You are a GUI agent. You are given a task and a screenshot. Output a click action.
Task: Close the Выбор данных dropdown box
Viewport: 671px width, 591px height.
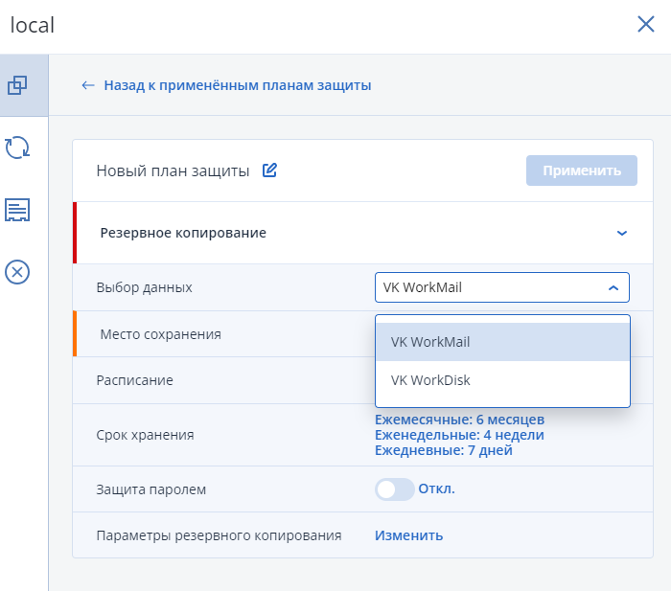[502, 287]
